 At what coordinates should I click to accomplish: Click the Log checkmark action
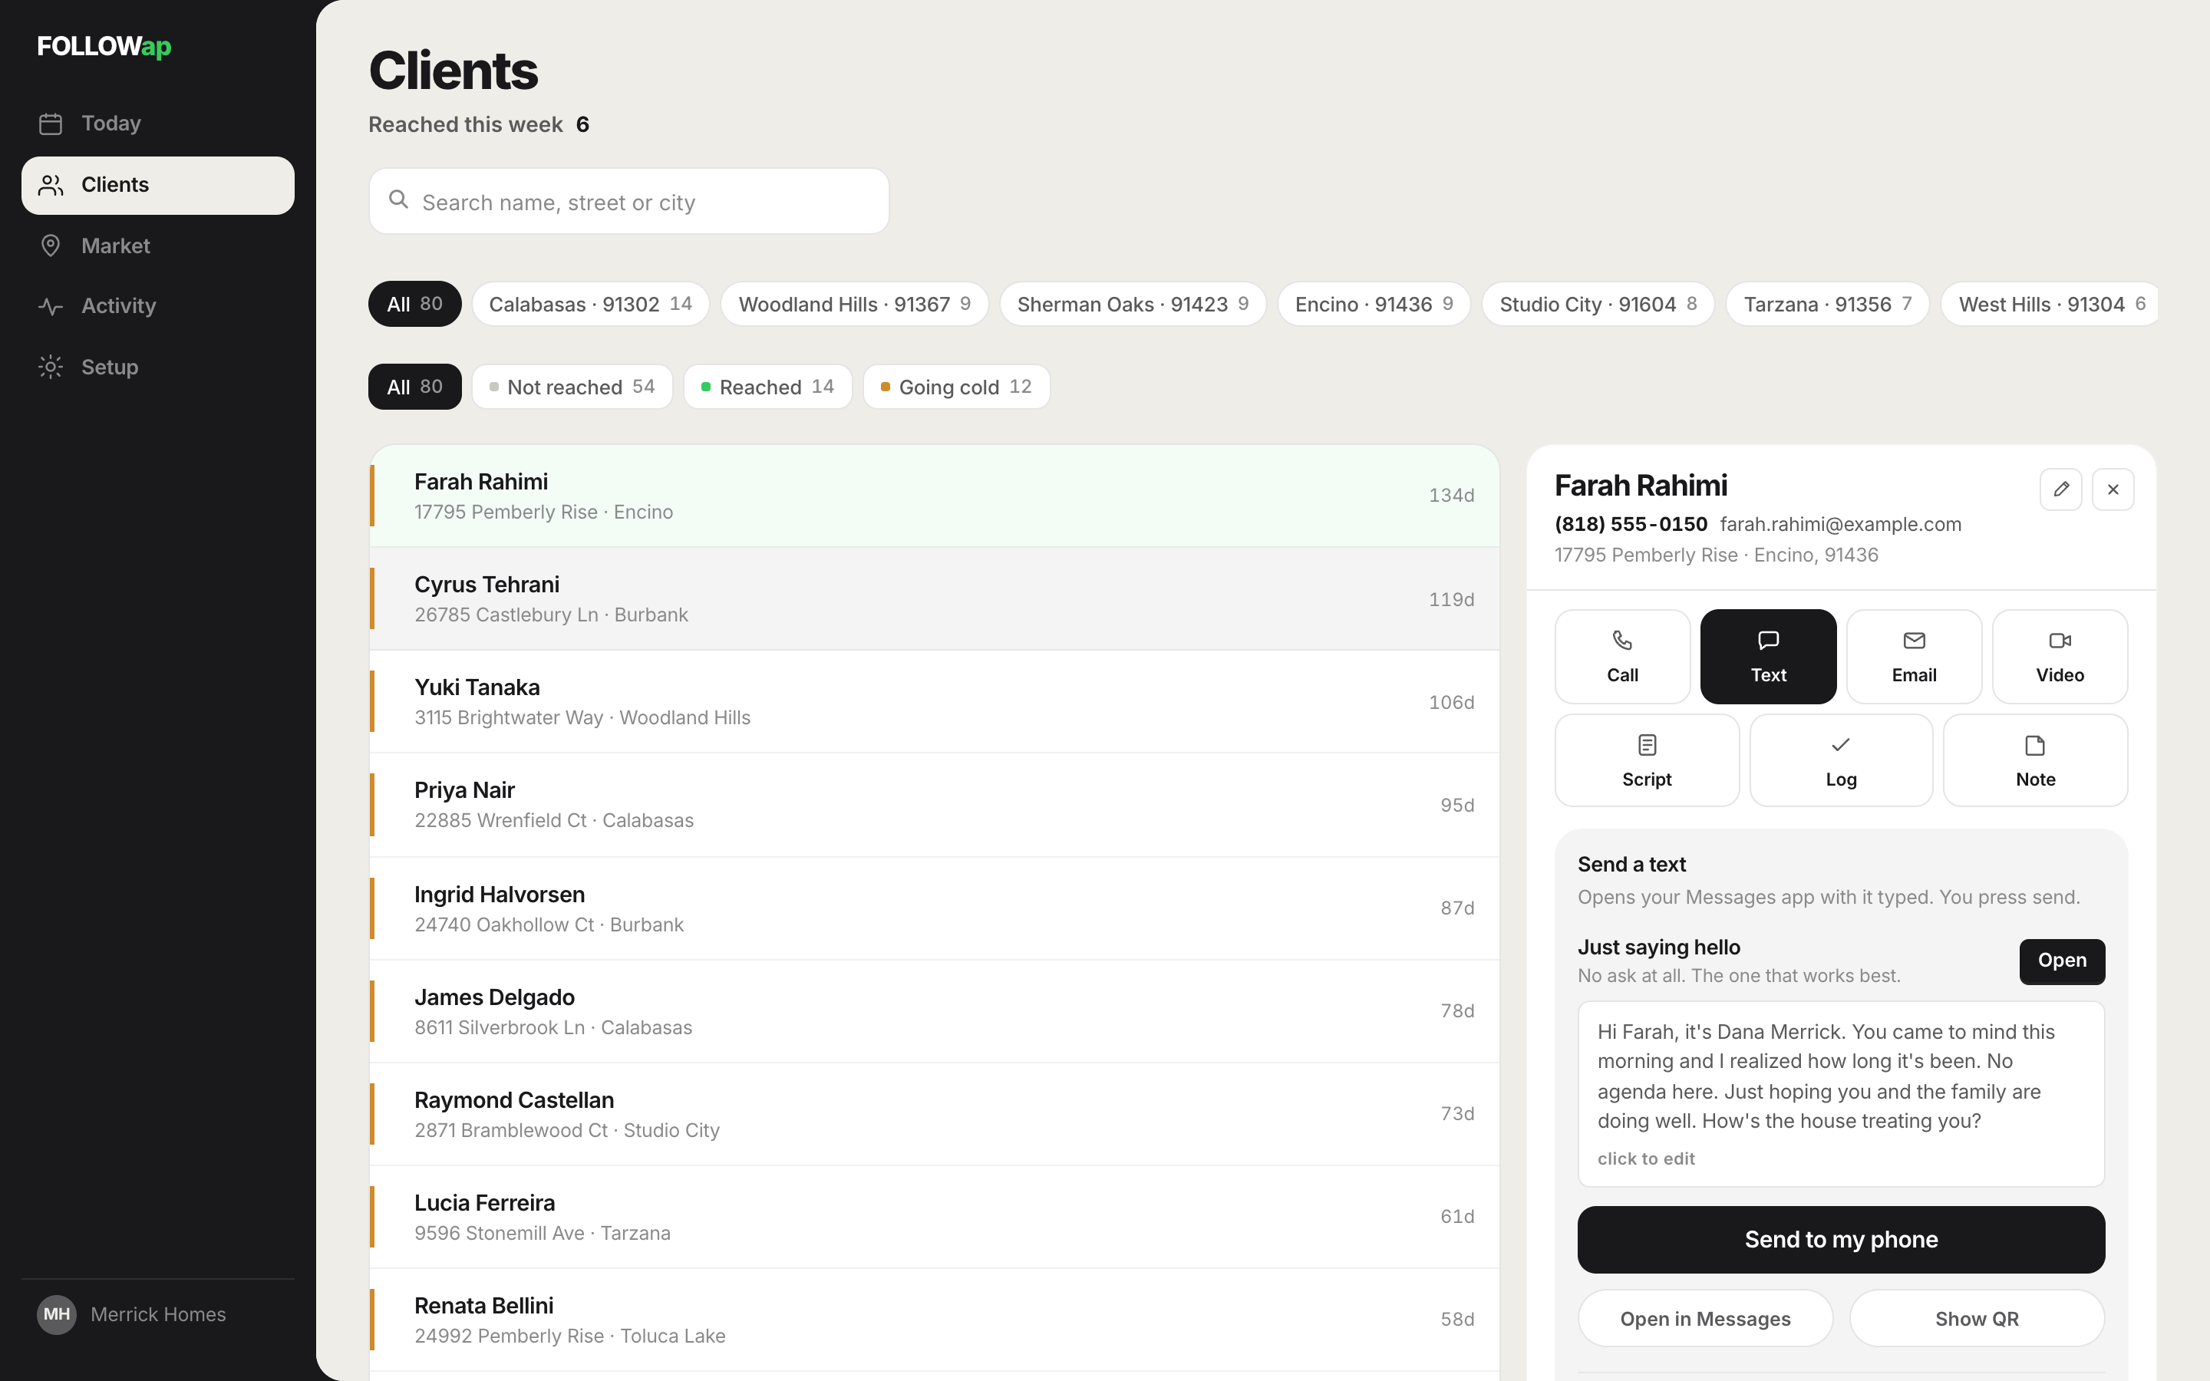pos(1841,761)
